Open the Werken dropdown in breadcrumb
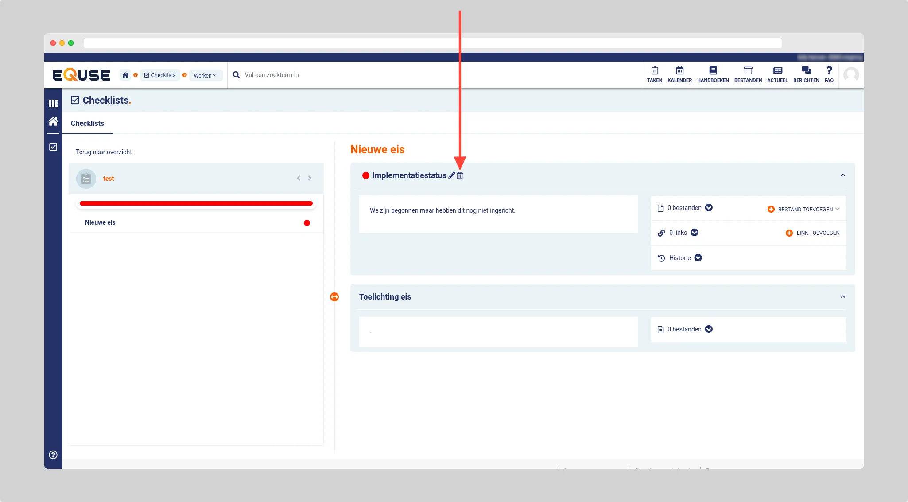This screenshot has height=502, width=908. click(x=205, y=75)
